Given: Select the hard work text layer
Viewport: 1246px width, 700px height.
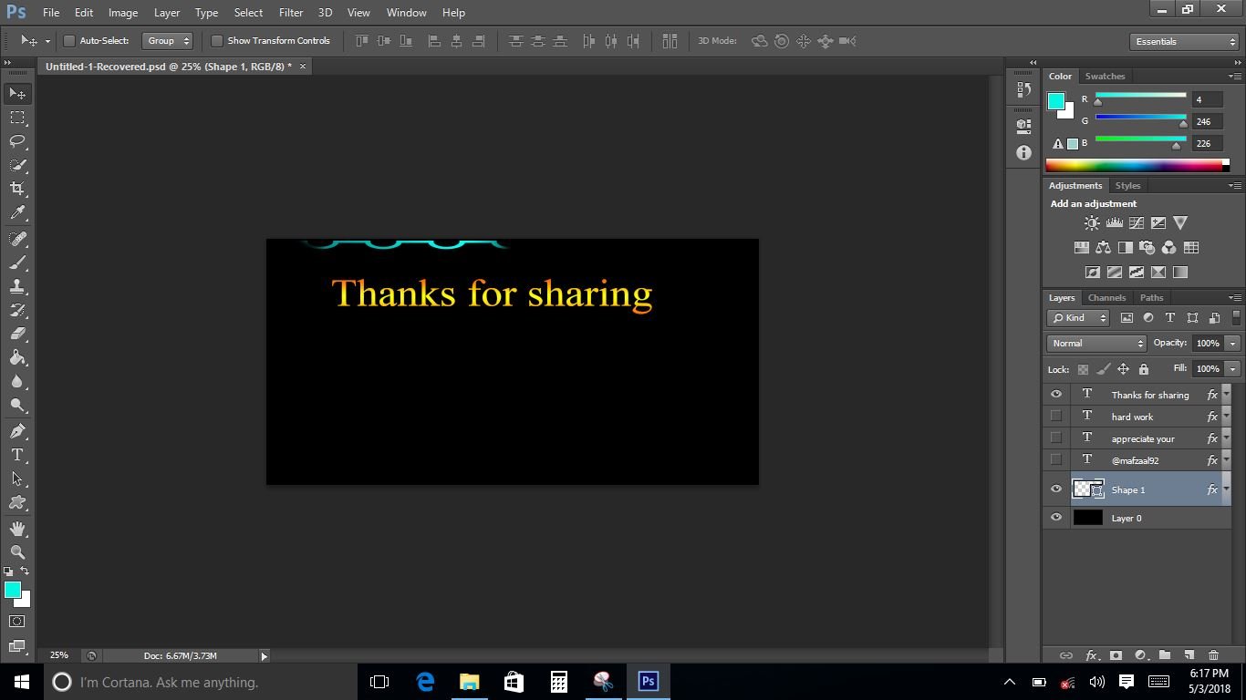Looking at the screenshot, I should click(x=1137, y=416).
